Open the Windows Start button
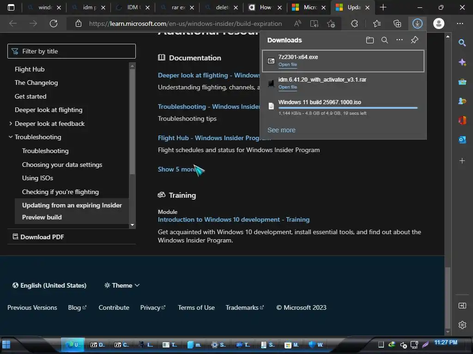Viewport: 473px width, 354px height. 6,344
